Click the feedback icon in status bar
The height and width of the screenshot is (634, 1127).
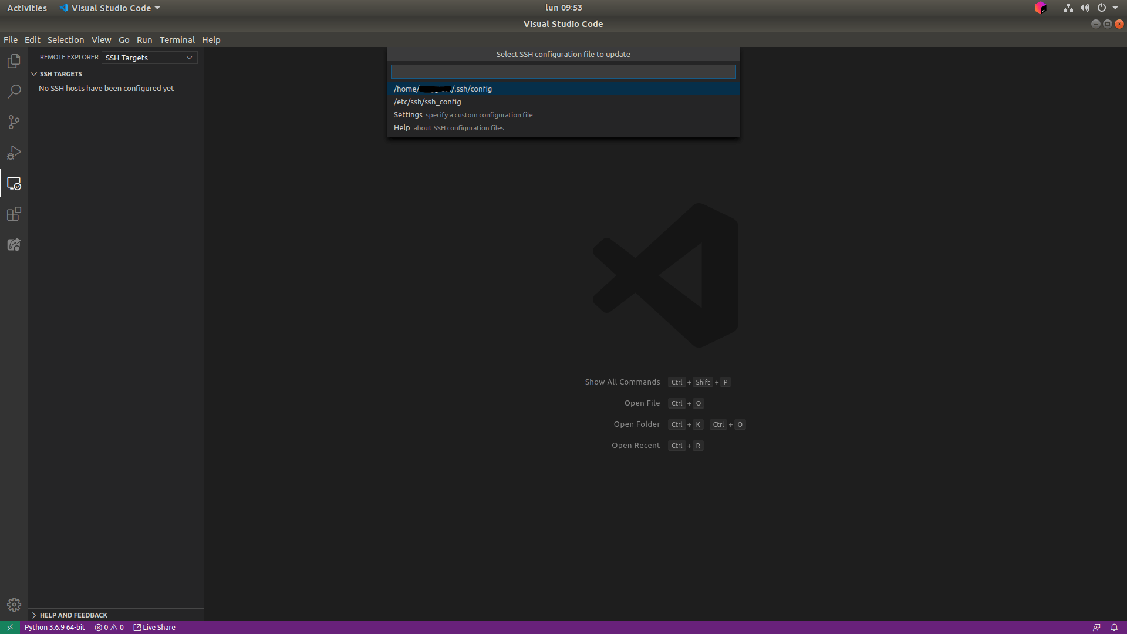click(1096, 628)
